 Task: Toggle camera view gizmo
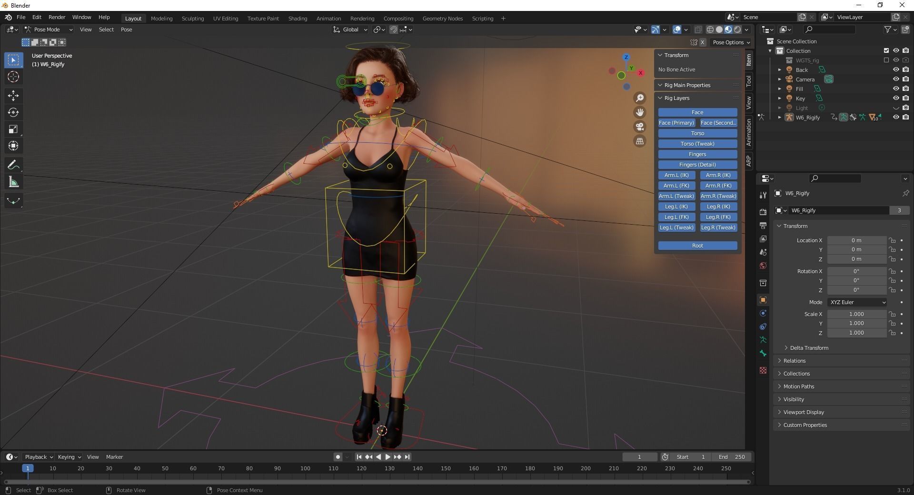coord(640,127)
